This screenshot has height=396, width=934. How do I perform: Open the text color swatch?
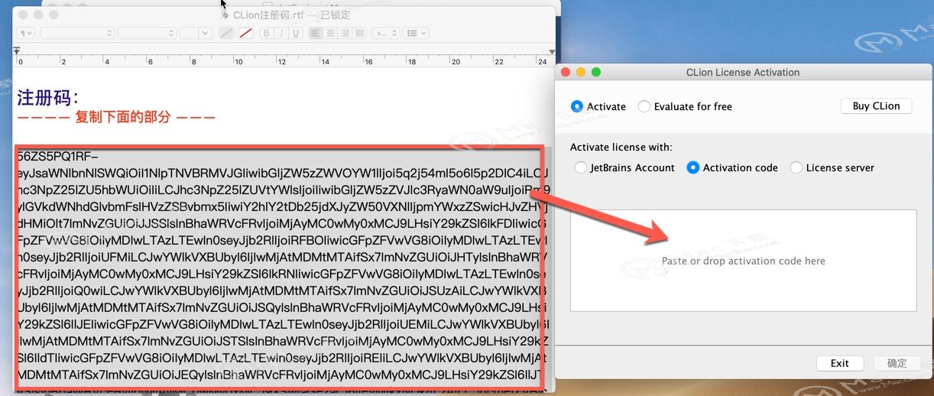(226, 33)
